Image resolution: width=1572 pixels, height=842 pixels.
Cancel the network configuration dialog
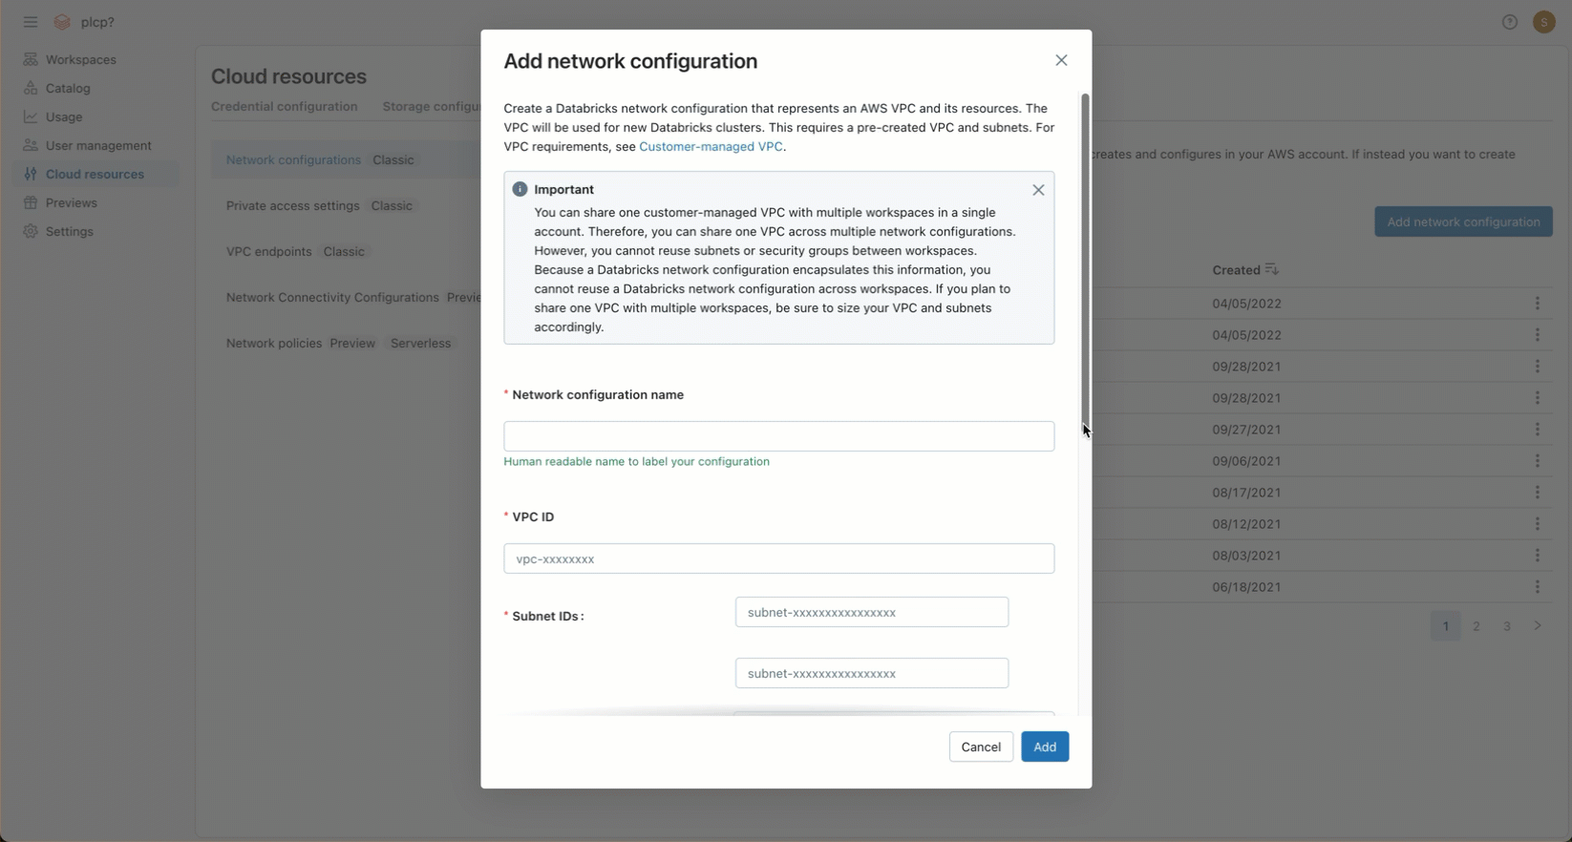point(980,747)
